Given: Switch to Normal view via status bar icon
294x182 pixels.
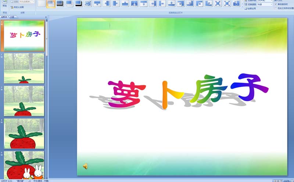Looking at the screenshot, I should pyautogui.click(x=275, y=181).
